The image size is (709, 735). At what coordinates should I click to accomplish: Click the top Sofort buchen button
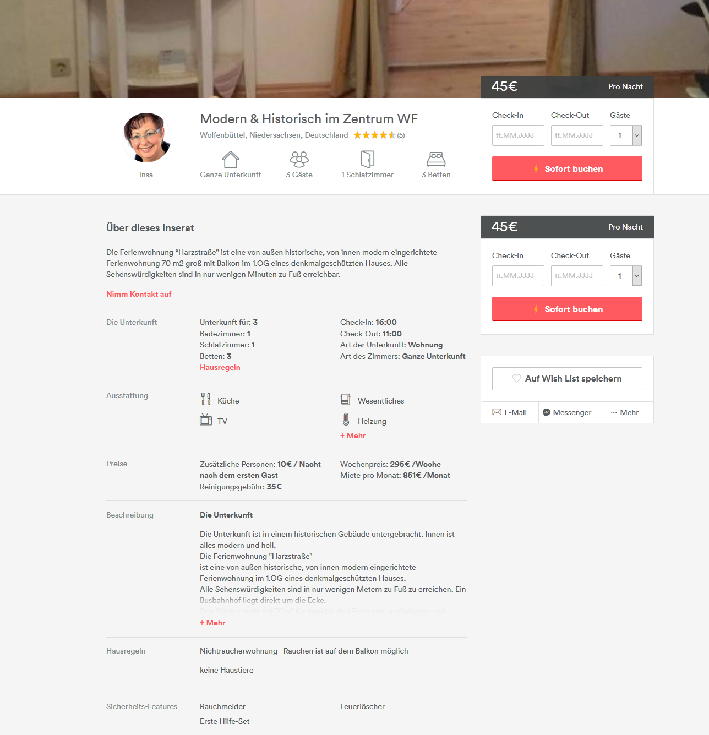[x=567, y=168]
